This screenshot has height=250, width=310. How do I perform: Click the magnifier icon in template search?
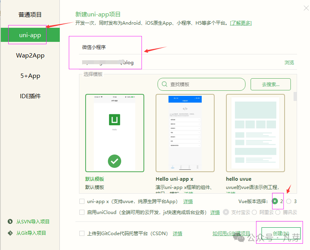(165, 84)
